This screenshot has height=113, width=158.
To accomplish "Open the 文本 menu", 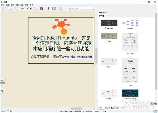I will pyautogui.click(x=12, y=5).
